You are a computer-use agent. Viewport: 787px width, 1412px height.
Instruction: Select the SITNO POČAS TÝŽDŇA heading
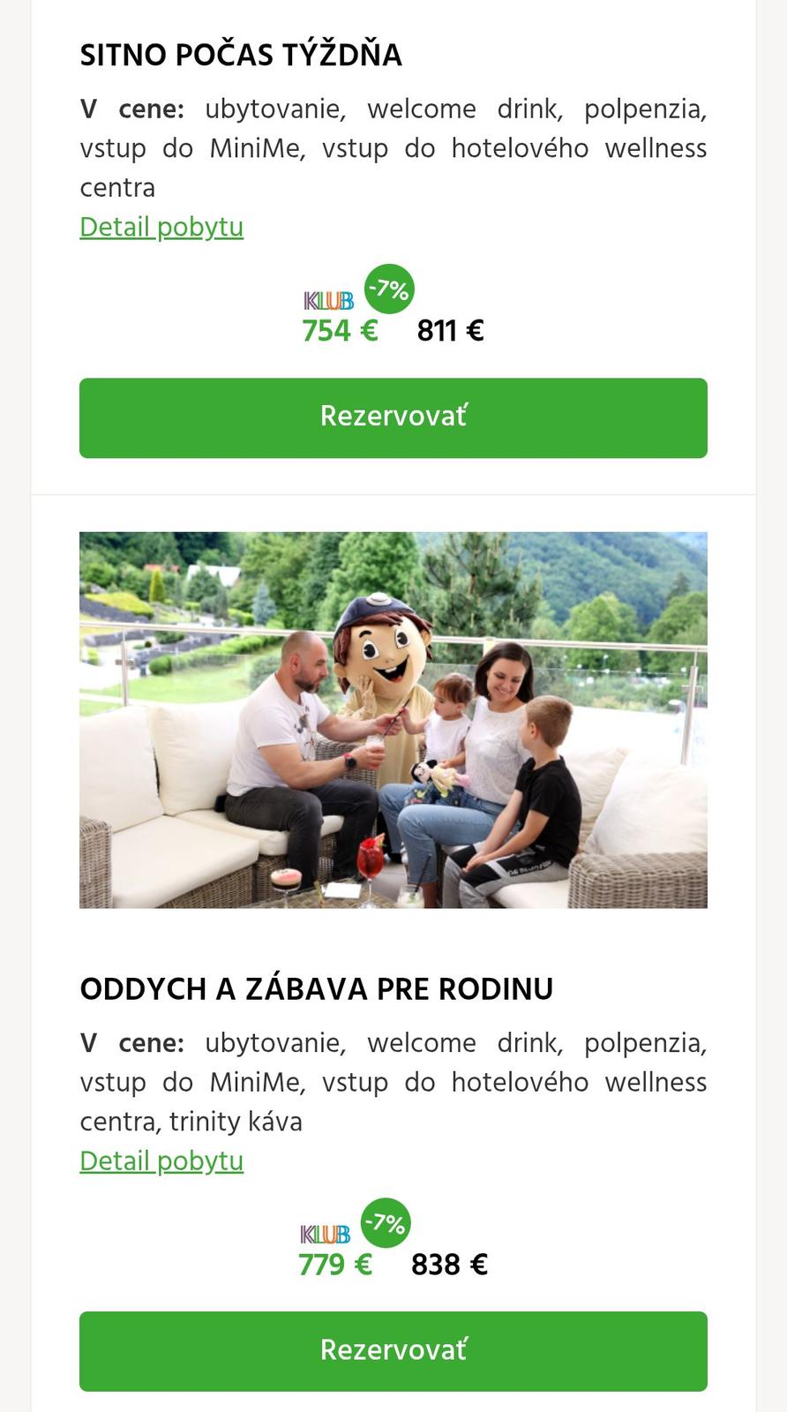click(x=241, y=56)
